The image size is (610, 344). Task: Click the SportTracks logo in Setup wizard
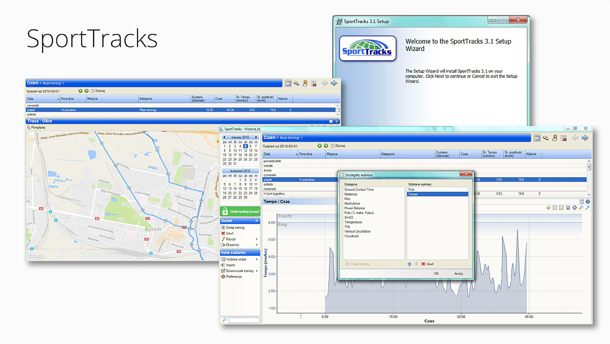368,49
